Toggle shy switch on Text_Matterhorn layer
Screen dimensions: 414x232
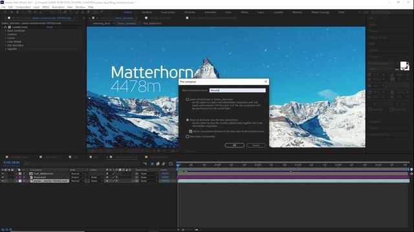pos(107,173)
